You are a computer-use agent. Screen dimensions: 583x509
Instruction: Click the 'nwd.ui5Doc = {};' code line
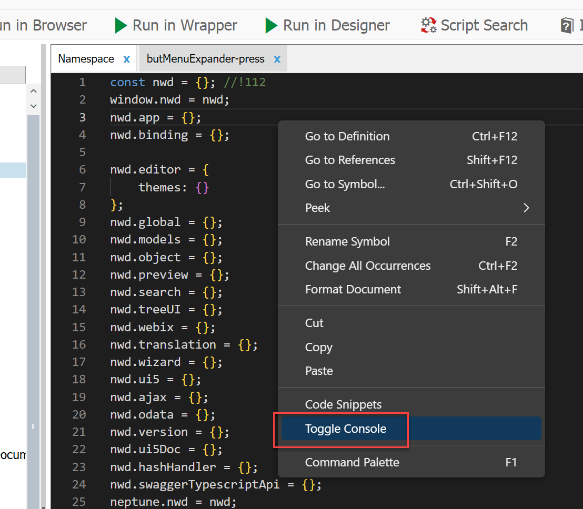click(x=166, y=450)
